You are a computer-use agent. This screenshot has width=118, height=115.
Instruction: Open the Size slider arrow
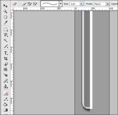[x=81, y=4]
